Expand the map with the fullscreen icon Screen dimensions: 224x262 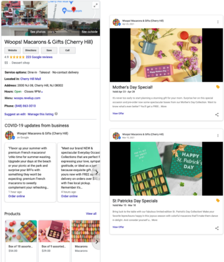tap(95, 5)
